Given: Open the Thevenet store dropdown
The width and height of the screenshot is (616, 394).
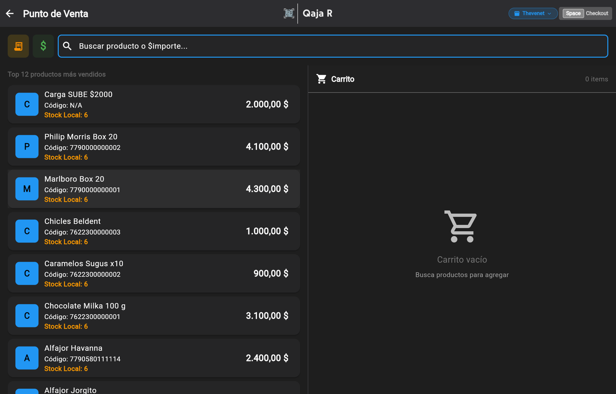Looking at the screenshot, I should pos(533,13).
